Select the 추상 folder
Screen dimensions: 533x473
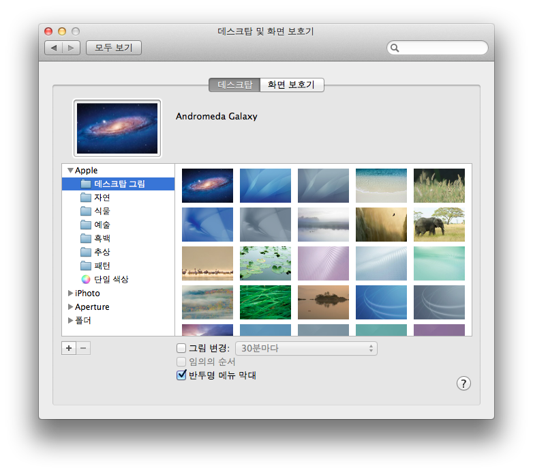click(119, 252)
